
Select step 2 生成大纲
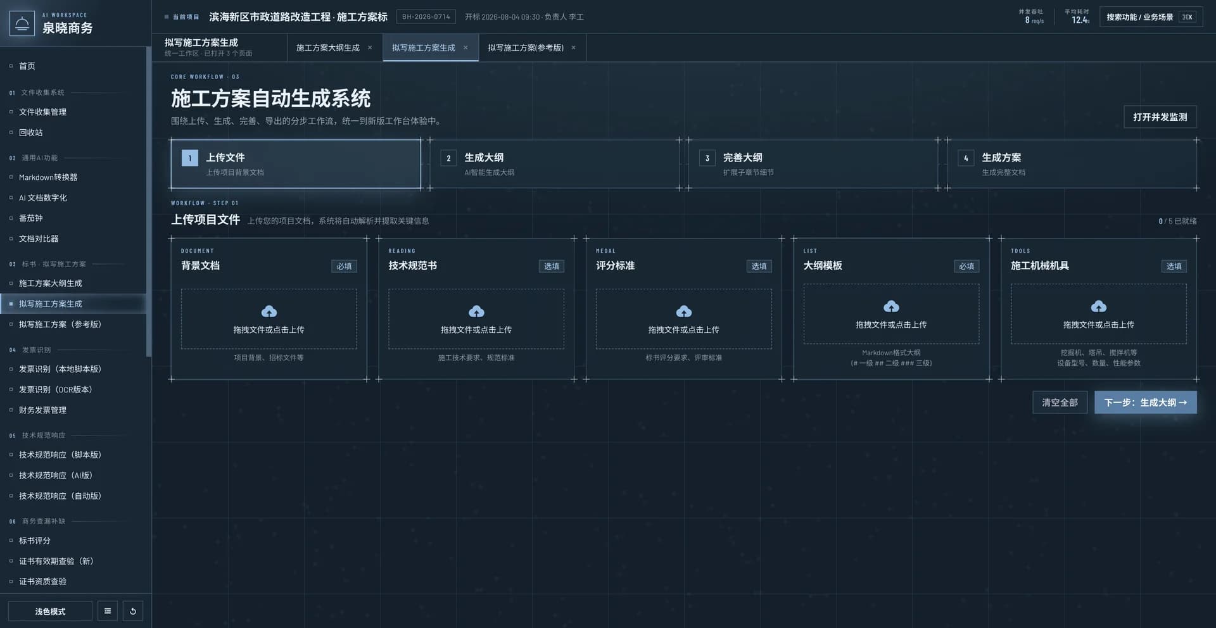[554, 164]
